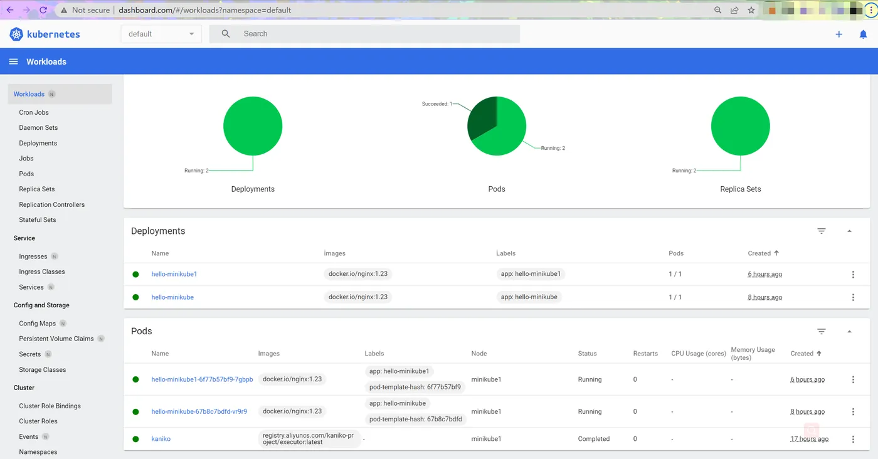Open Secrets in sidebar
The image size is (878, 459).
click(x=30, y=354)
